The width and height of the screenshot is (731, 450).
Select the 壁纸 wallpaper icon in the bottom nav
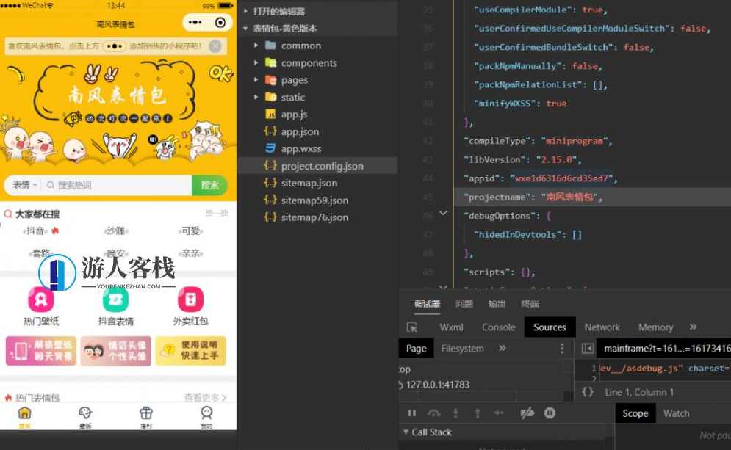(86, 413)
